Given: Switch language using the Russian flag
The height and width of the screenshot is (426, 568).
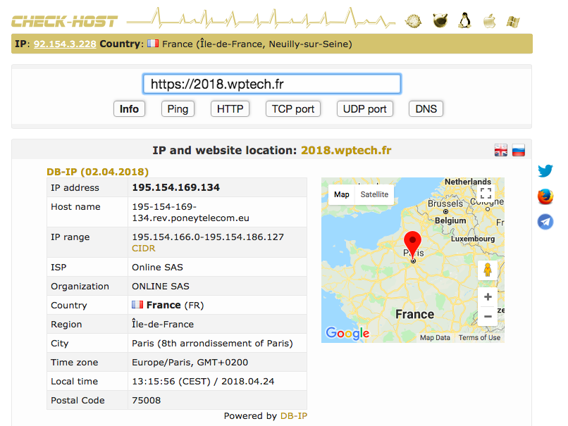Looking at the screenshot, I should [x=519, y=150].
